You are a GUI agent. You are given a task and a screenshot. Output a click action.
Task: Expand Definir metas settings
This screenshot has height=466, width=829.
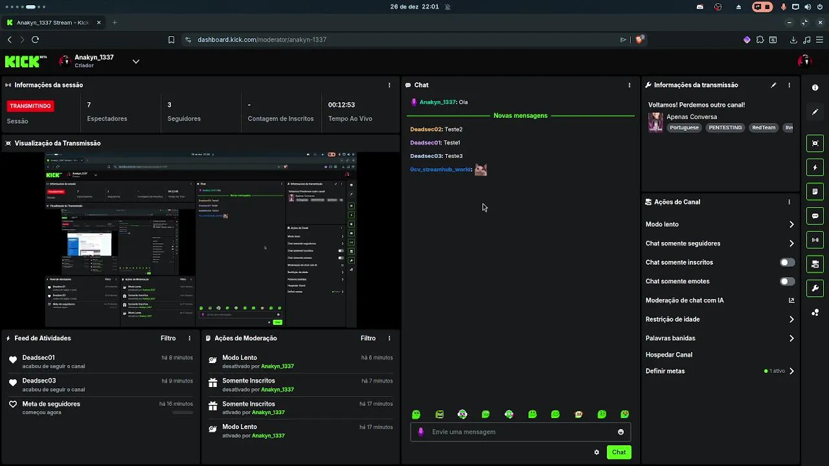click(x=791, y=372)
